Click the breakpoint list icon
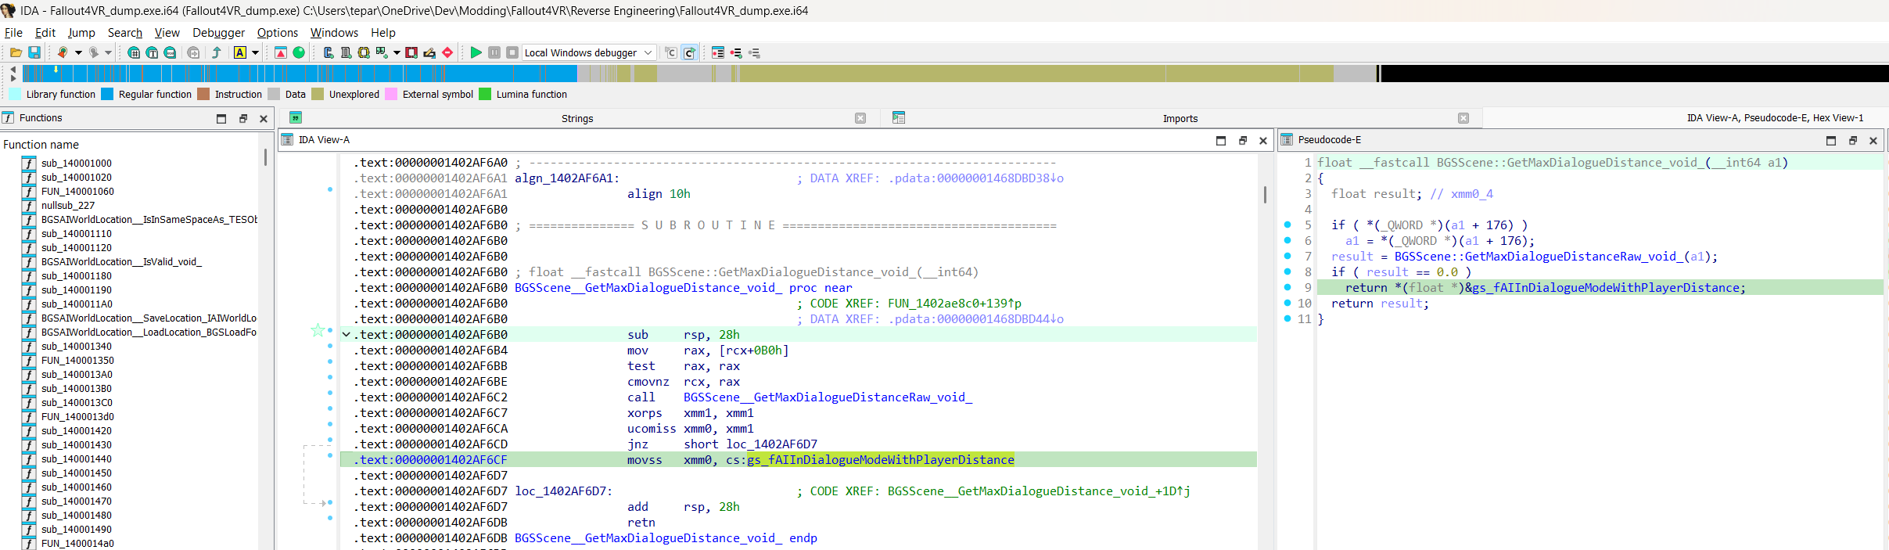Viewport: 1889px width, 550px height. [x=718, y=52]
